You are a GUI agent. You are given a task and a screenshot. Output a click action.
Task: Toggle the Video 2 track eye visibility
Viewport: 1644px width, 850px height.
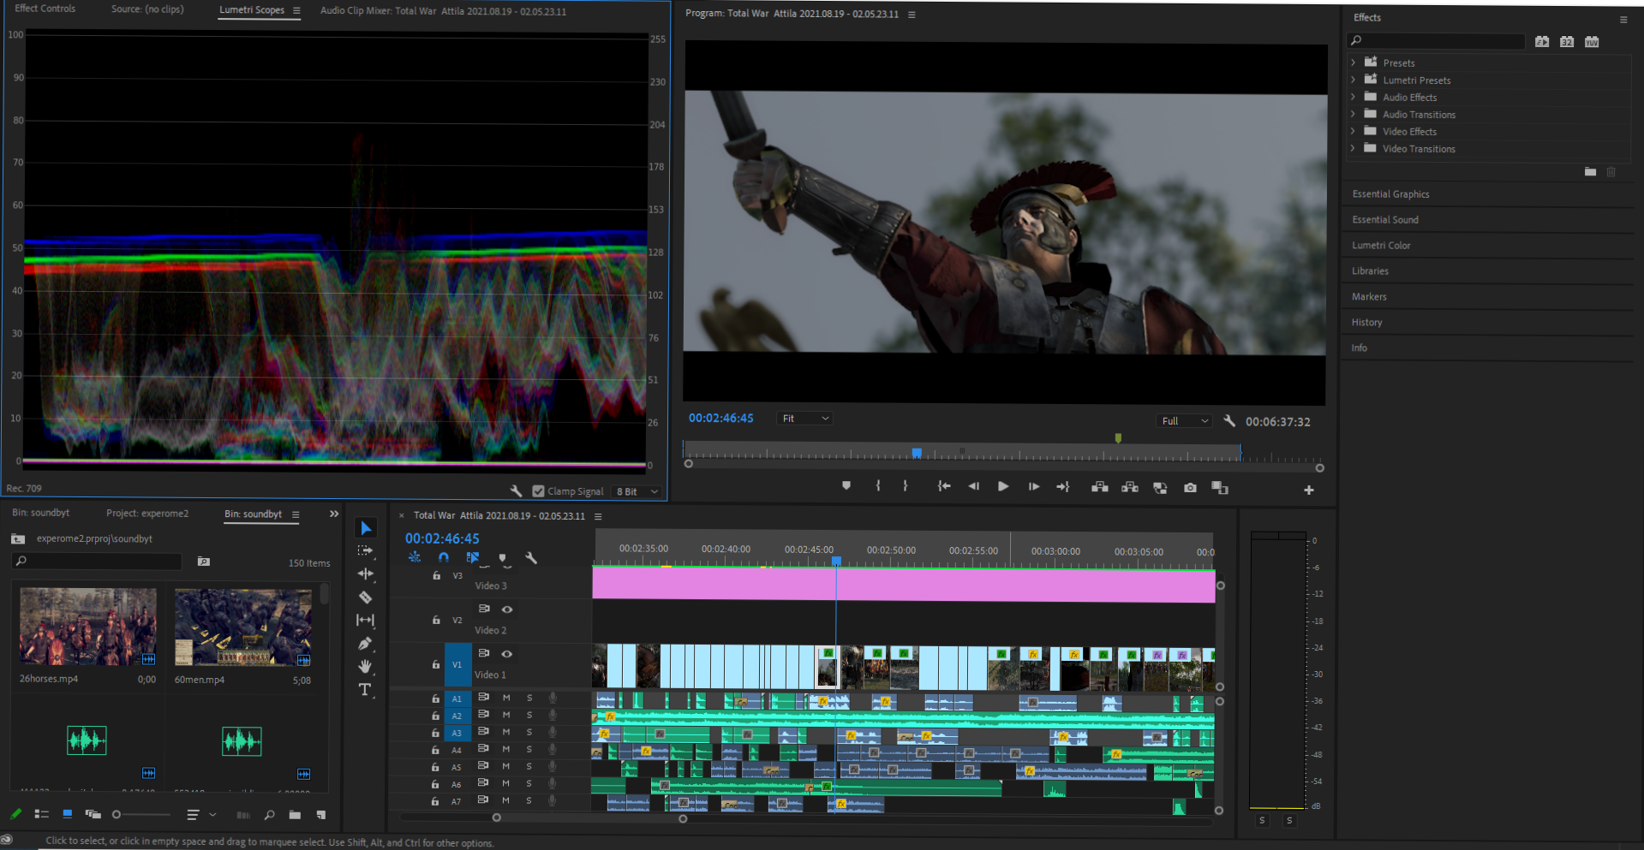coord(507,609)
